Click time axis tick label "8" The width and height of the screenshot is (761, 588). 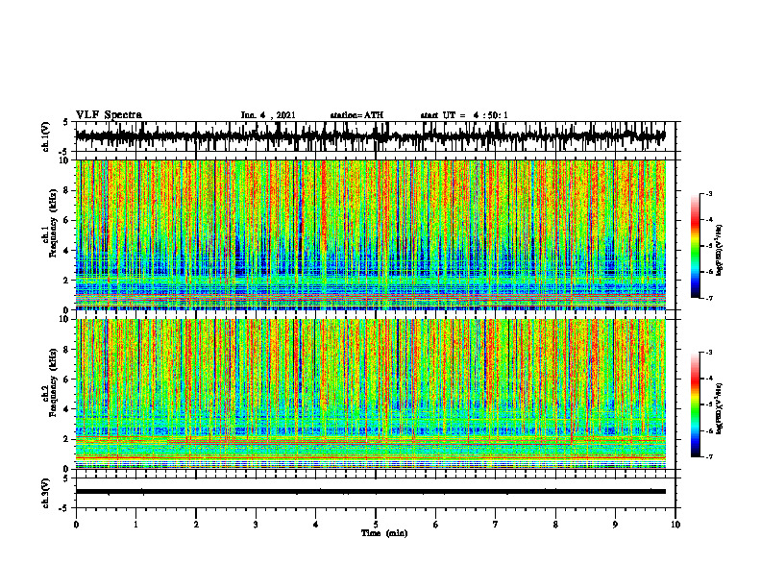coord(555,525)
